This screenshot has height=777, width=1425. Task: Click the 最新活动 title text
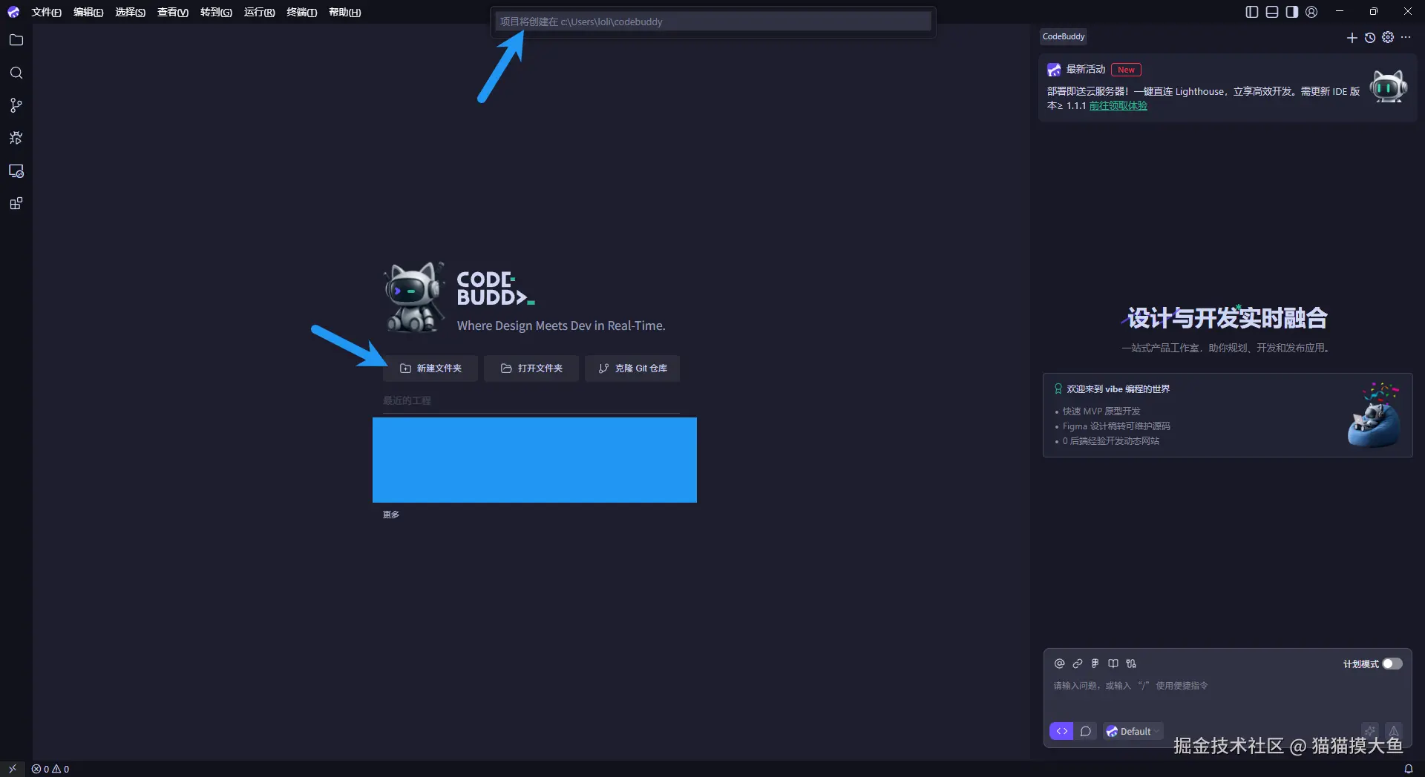[x=1086, y=70]
